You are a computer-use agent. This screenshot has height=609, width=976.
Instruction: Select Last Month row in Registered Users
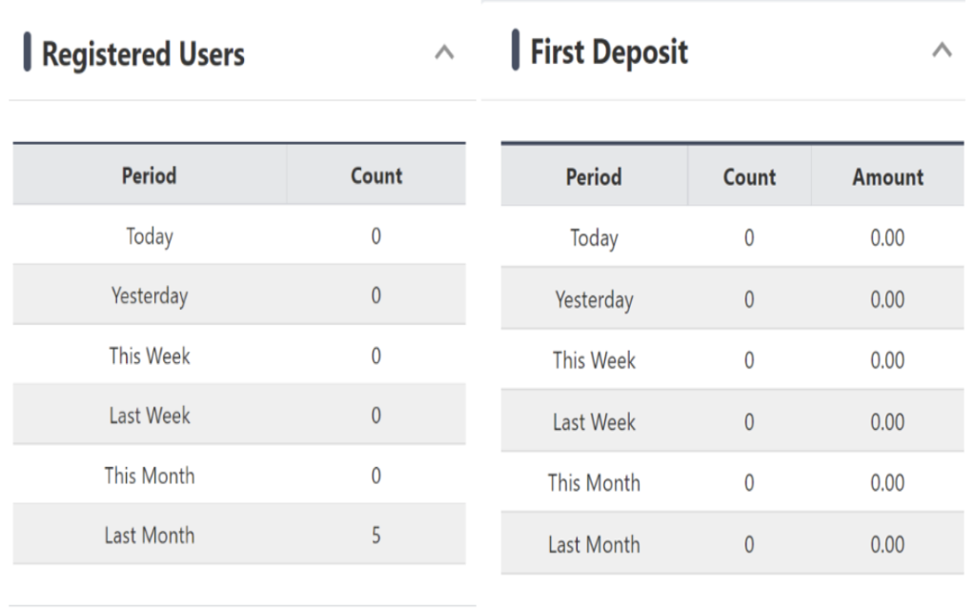point(150,536)
